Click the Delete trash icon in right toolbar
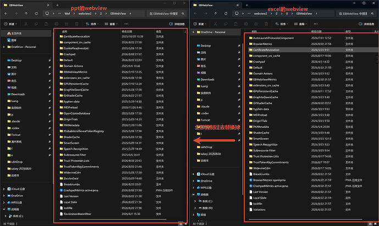The height and width of the screenshot is (226, 379). (x=266, y=24)
